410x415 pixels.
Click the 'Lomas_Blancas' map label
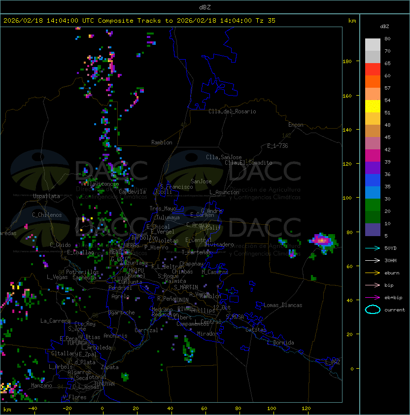(283, 305)
